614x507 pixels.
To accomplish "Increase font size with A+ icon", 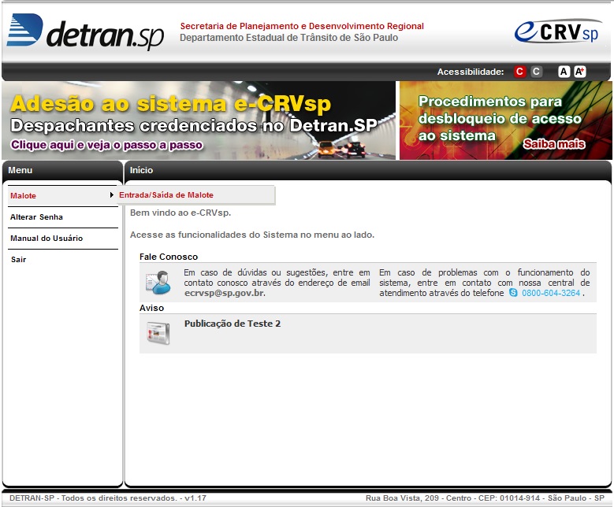I will point(580,72).
